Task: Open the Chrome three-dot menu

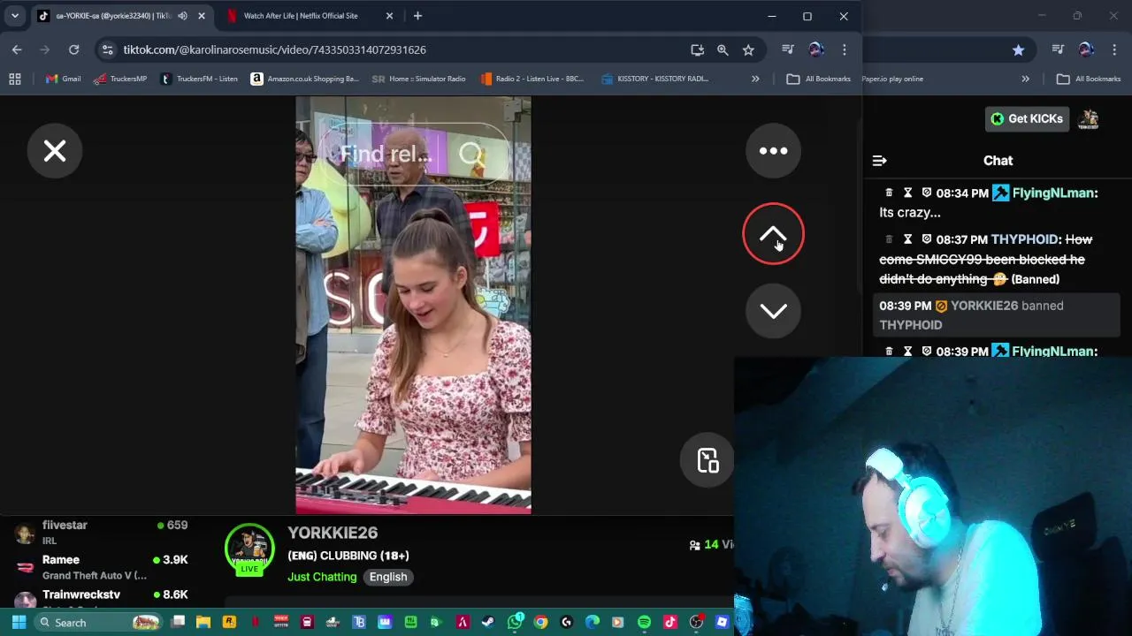Action: pyautogui.click(x=845, y=49)
